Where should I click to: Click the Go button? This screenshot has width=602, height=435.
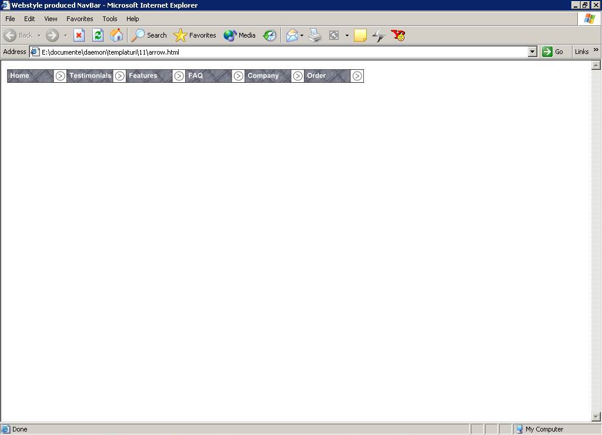click(x=553, y=52)
